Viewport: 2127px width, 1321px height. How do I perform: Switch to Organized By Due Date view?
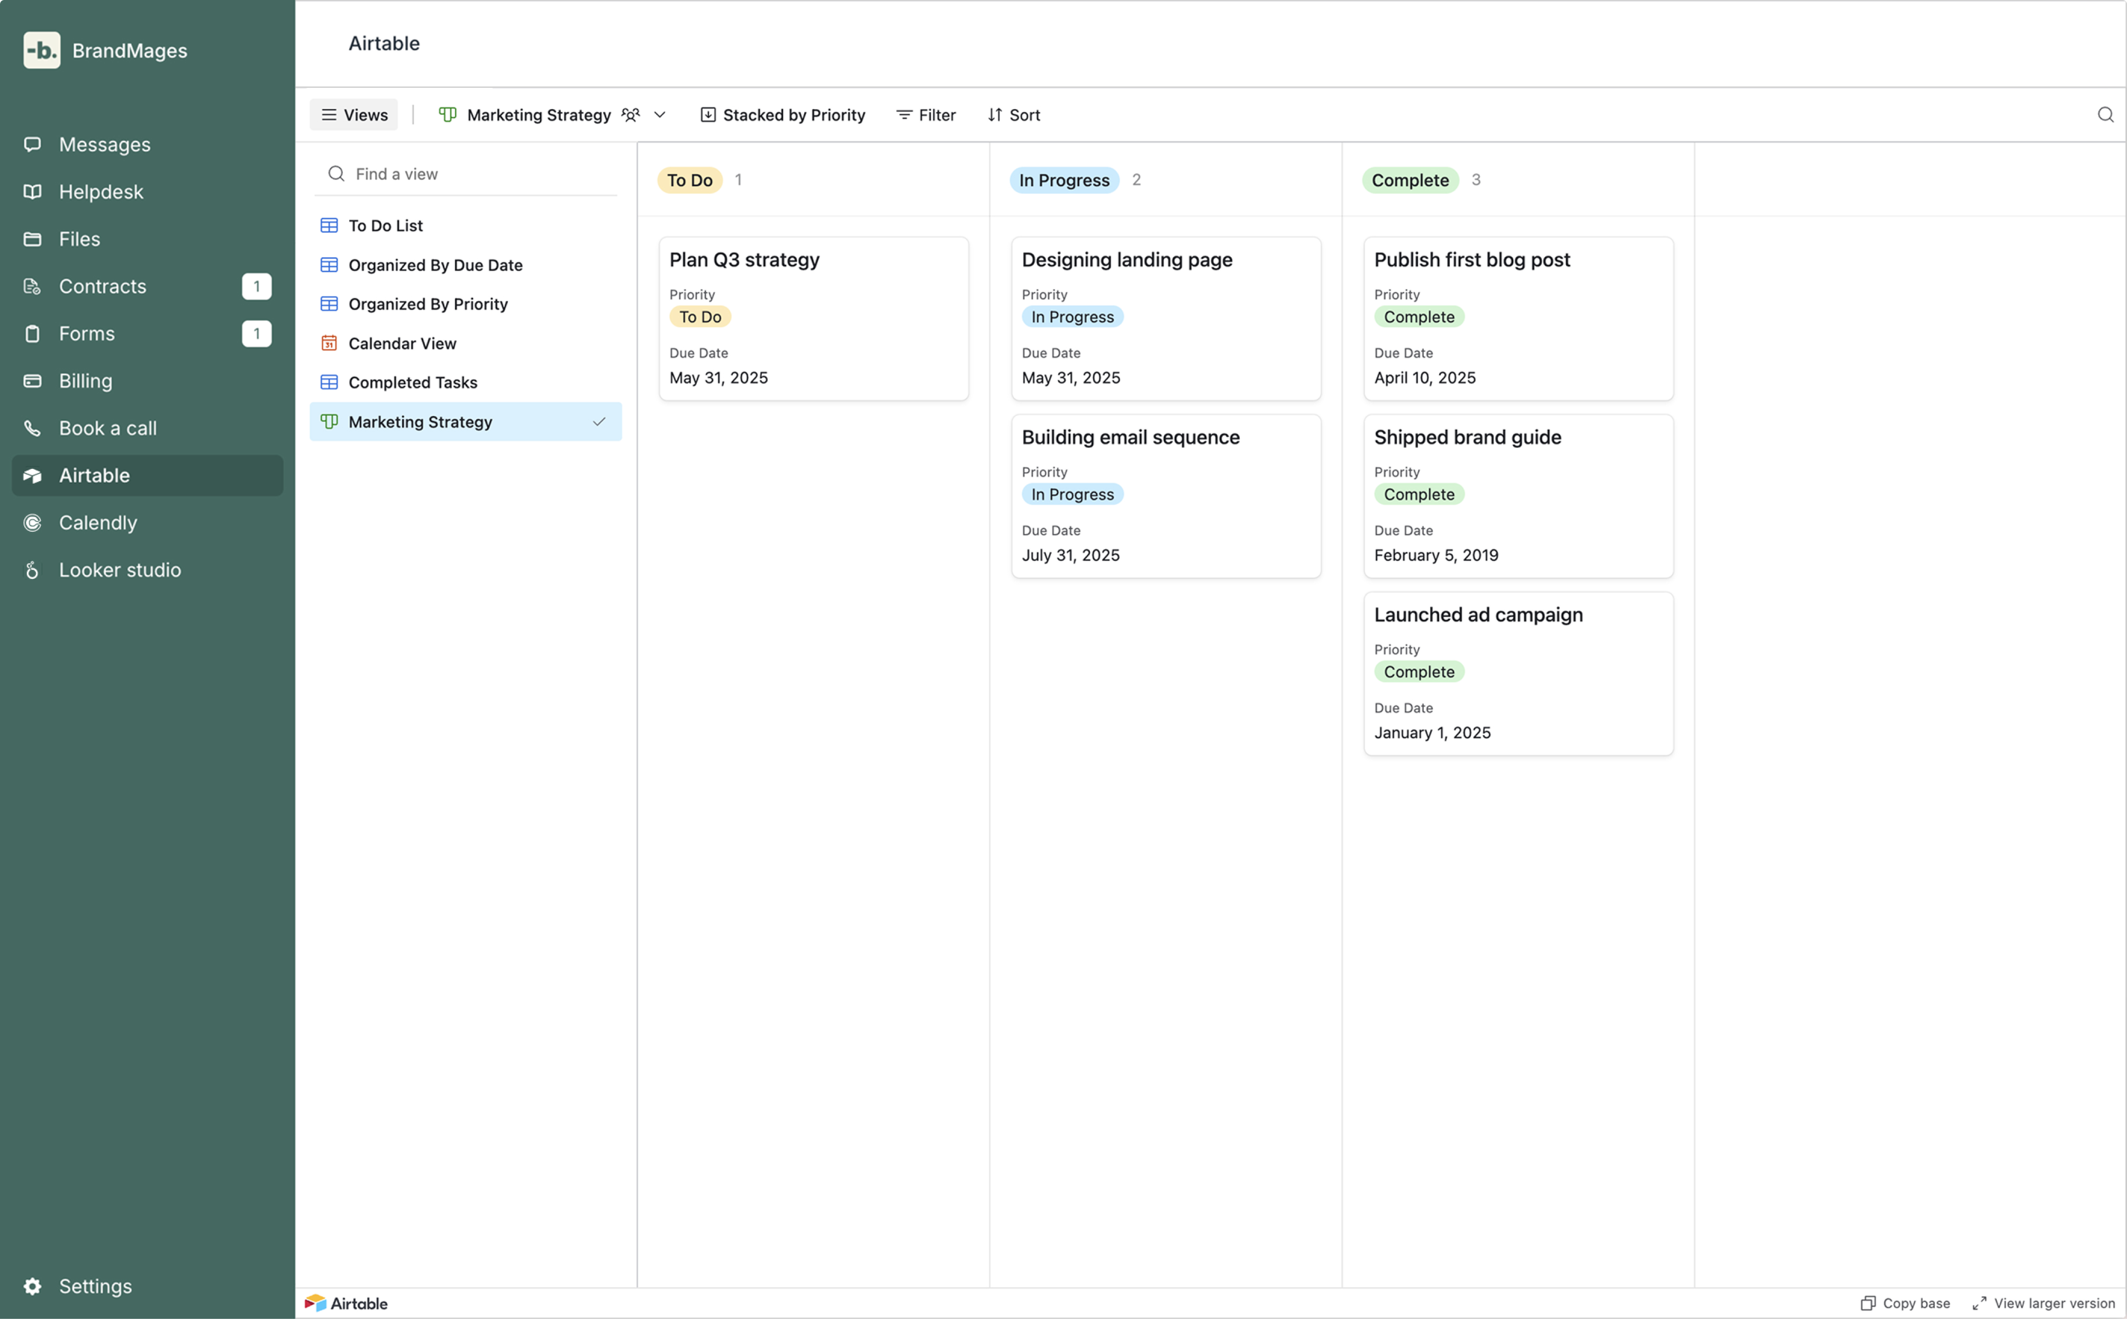(435, 265)
